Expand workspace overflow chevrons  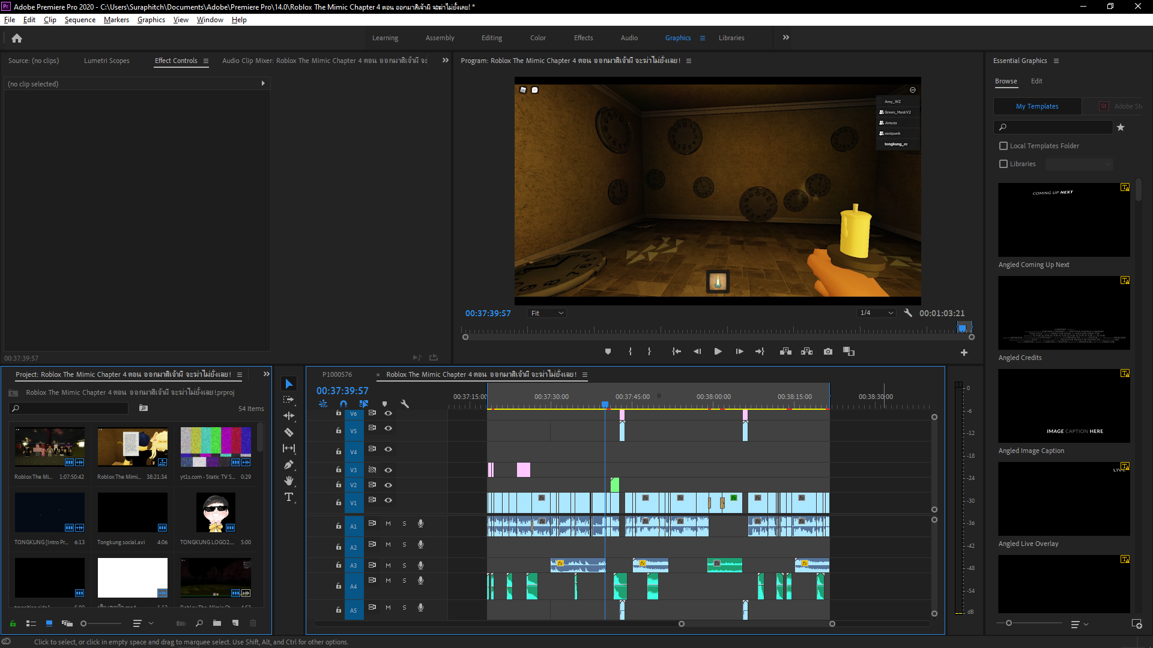(x=785, y=38)
